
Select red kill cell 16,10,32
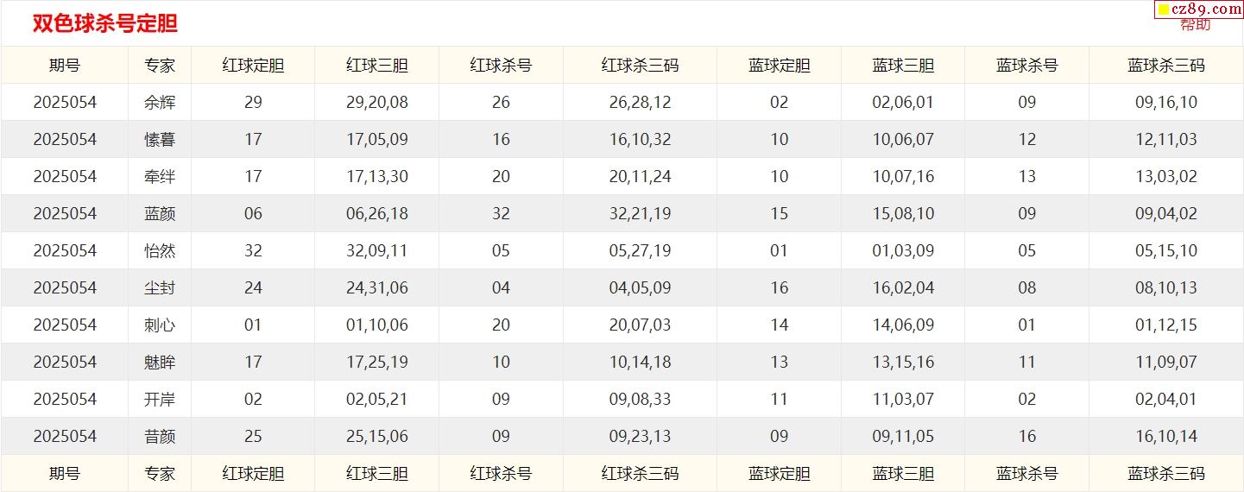pos(640,139)
